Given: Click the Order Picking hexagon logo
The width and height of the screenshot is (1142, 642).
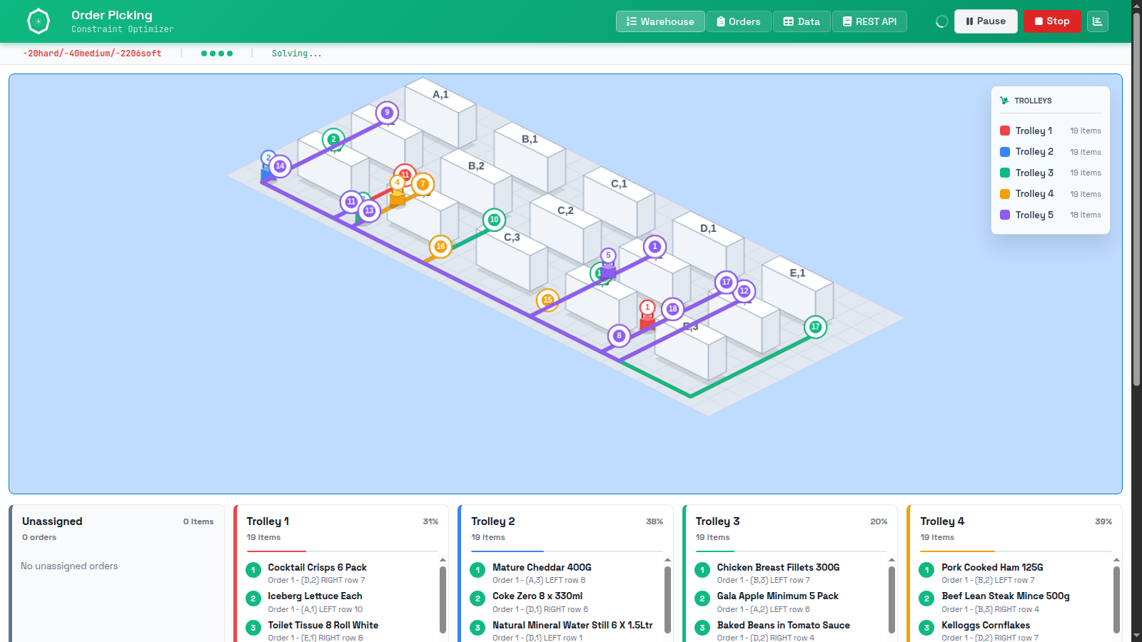Looking at the screenshot, I should pos(39,21).
